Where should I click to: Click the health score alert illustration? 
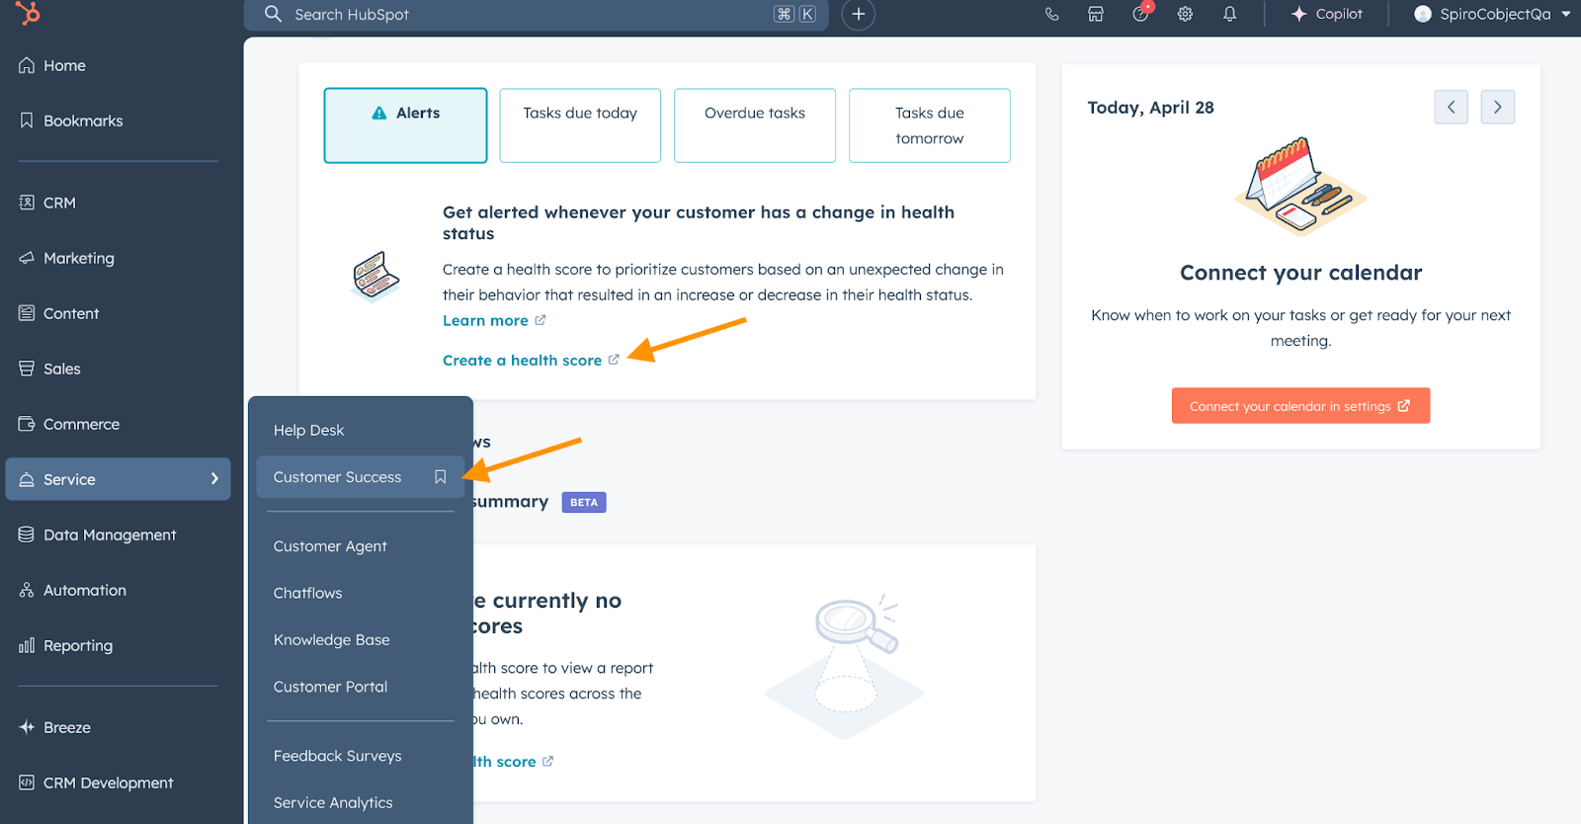pos(375,275)
